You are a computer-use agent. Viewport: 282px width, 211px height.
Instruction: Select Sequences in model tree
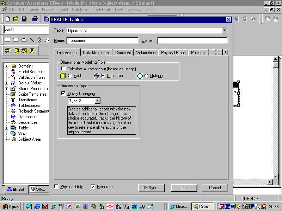coord(28,122)
